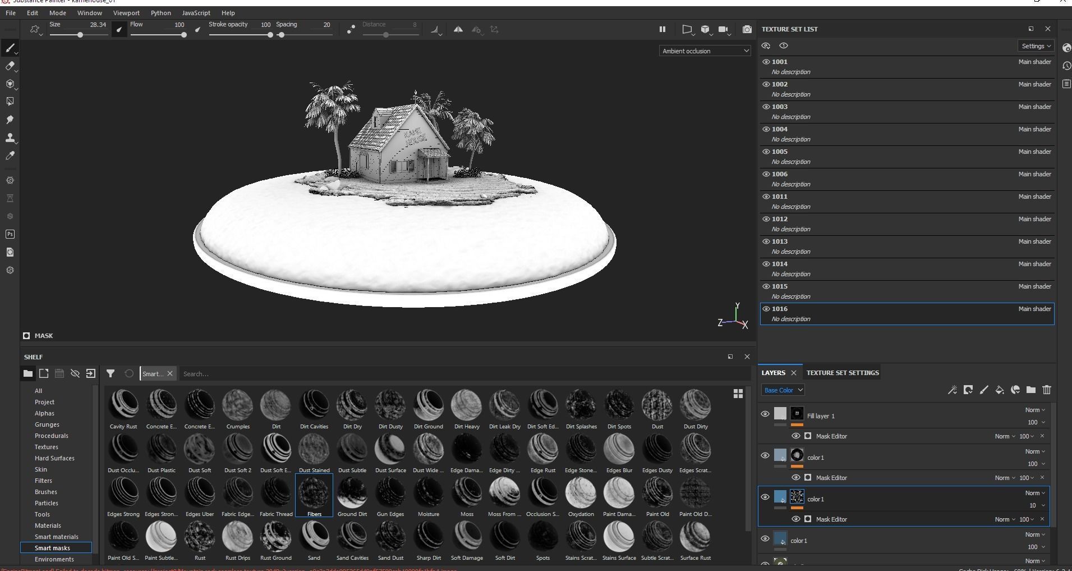This screenshot has height=571, width=1072.
Task: Show Procedurals category in Shelf
Action: point(52,436)
